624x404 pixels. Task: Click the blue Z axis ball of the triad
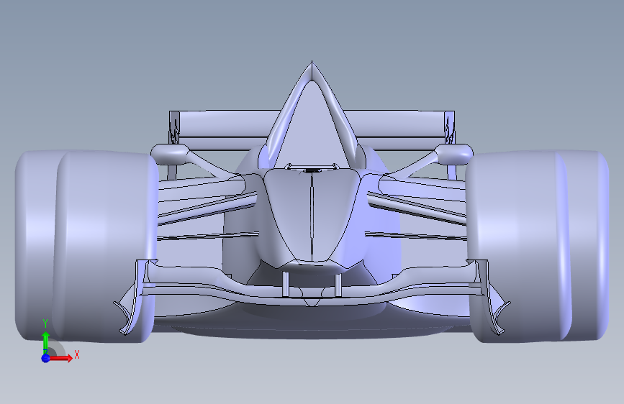tap(45, 358)
